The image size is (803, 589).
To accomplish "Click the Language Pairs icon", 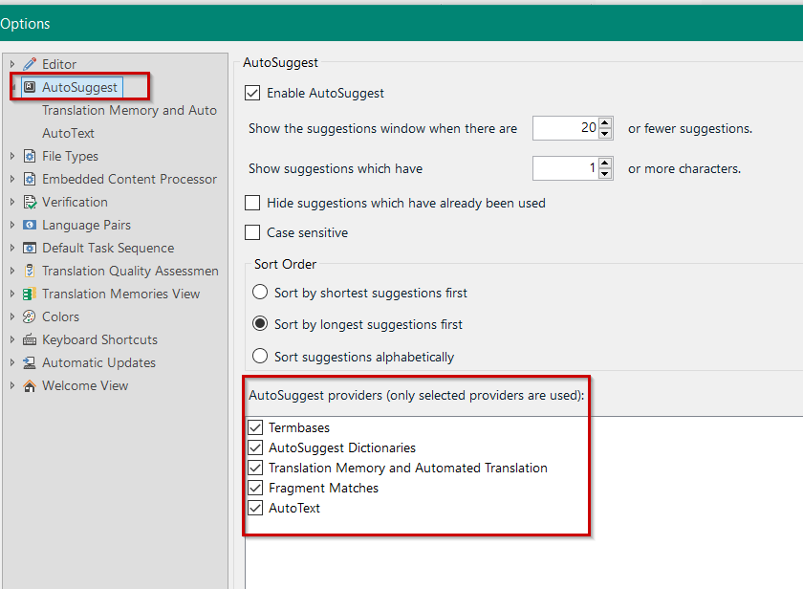I will point(30,225).
